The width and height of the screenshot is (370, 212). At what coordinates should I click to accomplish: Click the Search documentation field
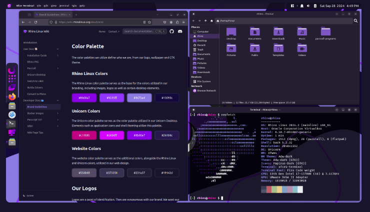pyautogui.click(x=144, y=31)
